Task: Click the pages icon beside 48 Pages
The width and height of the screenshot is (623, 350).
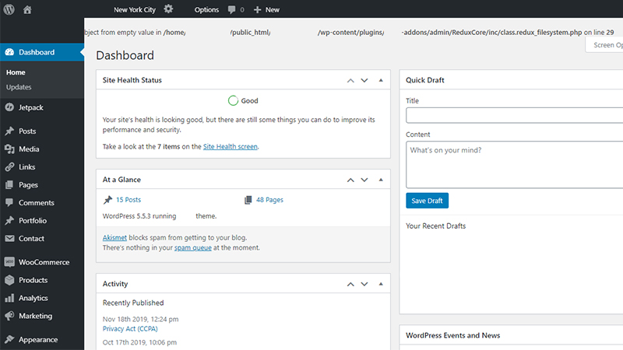Action: pos(248,200)
